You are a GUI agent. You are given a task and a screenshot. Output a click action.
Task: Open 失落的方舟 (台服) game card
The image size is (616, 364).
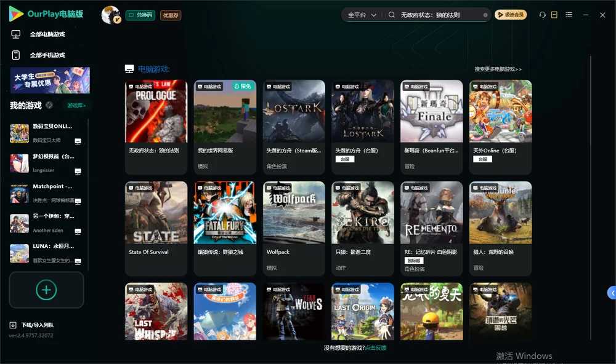point(363,127)
